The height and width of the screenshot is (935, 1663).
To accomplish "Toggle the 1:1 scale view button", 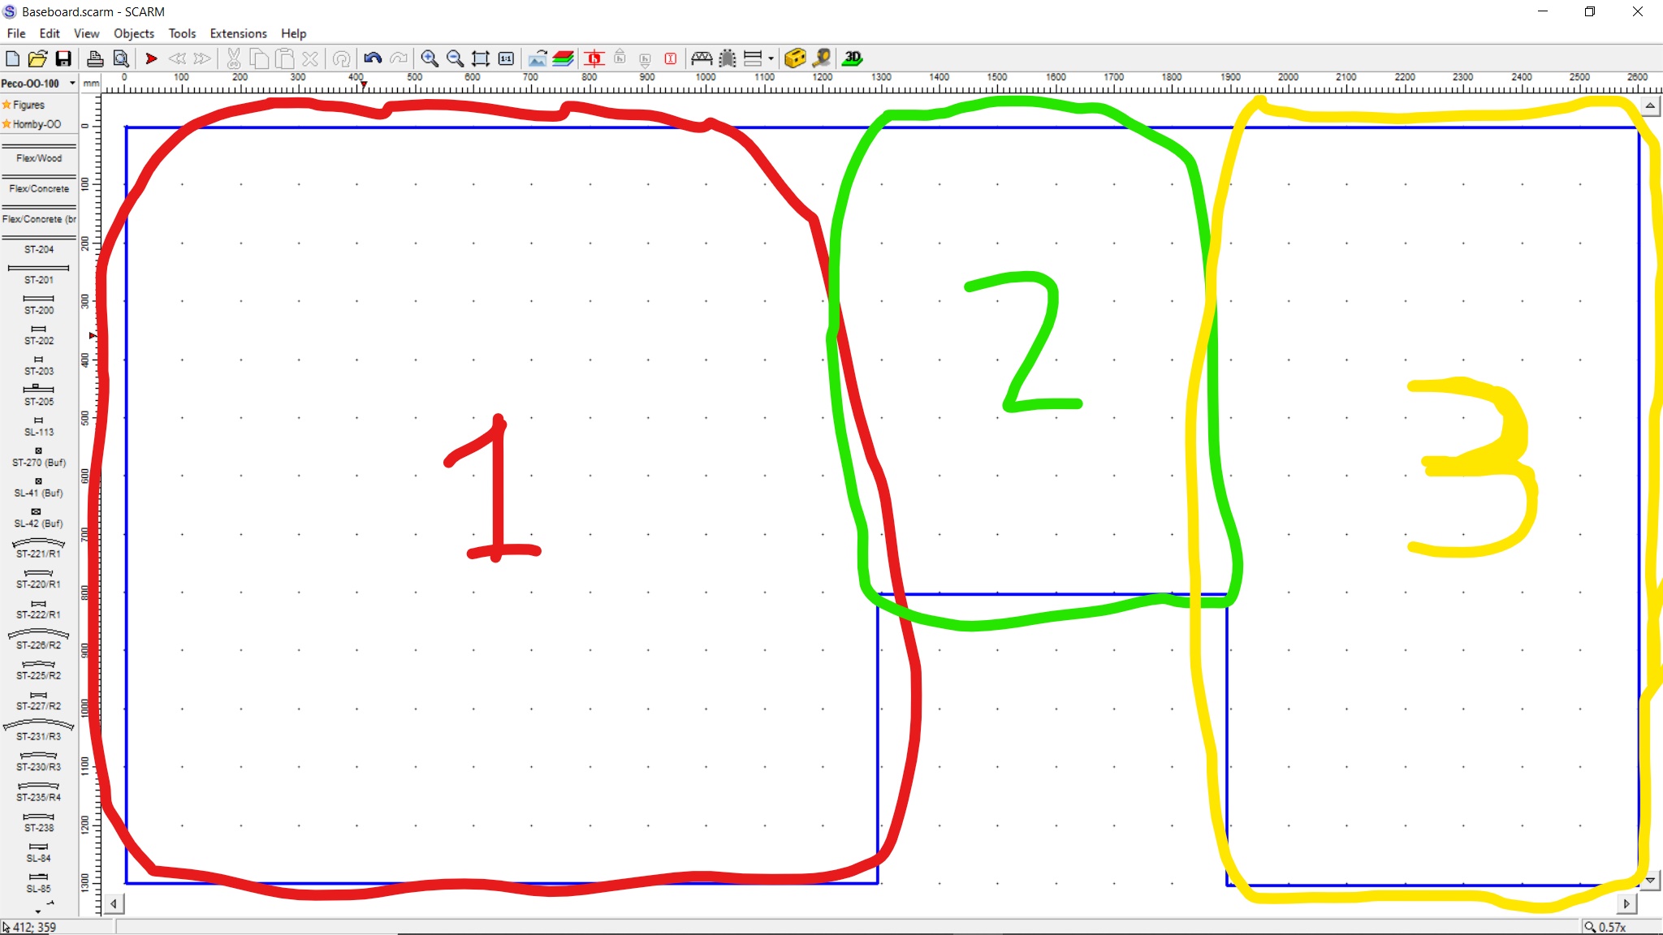I will click(506, 58).
